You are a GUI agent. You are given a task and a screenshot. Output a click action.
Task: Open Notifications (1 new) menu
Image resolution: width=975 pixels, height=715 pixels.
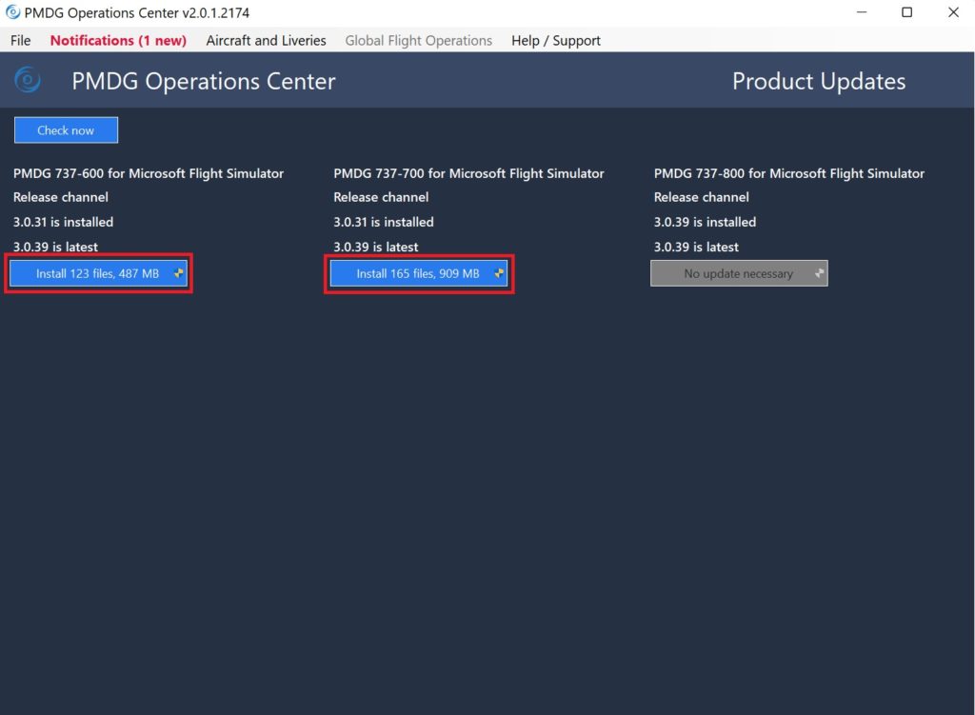[118, 40]
